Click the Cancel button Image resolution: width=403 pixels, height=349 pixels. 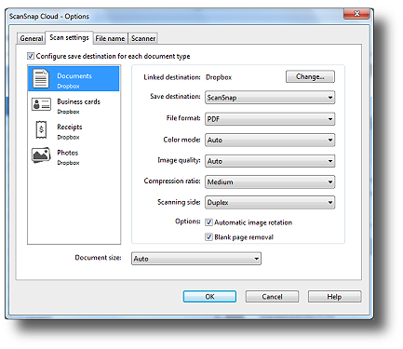[272, 297]
